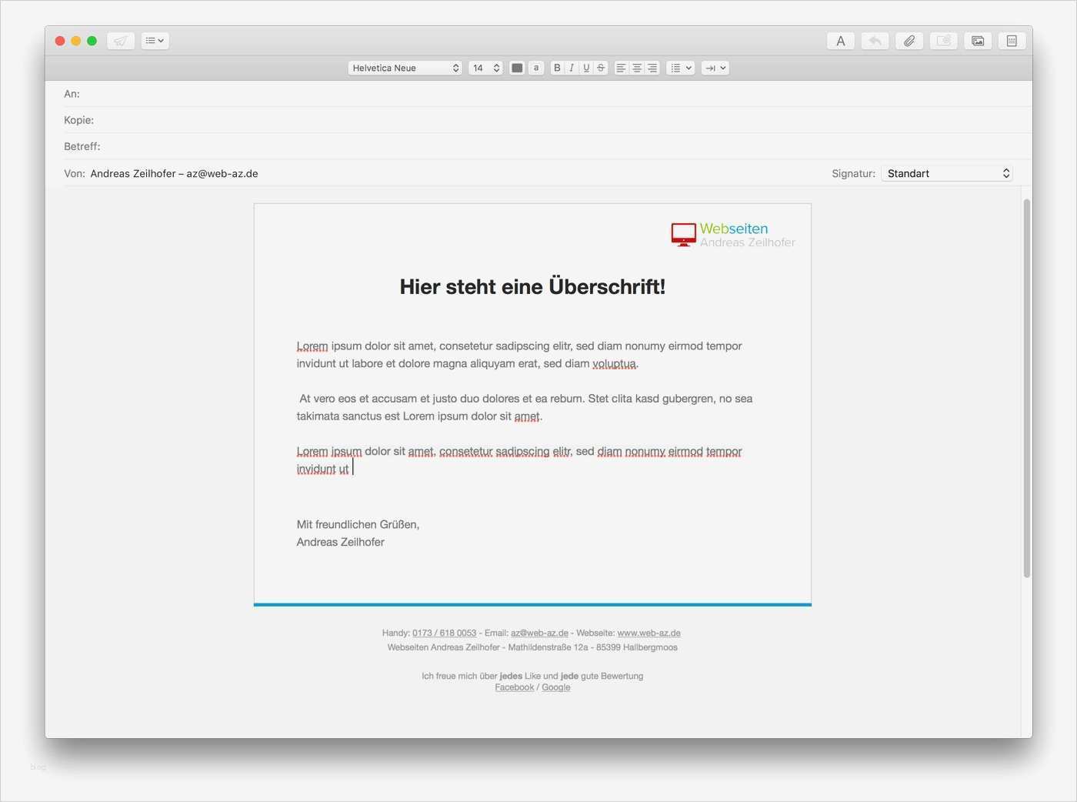Change the Standart signature selection
The height and width of the screenshot is (802, 1077).
point(946,172)
